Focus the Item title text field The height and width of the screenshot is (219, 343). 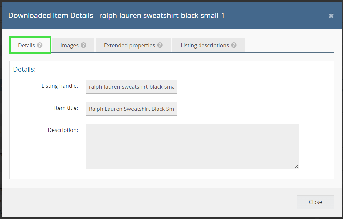click(x=132, y=109)
